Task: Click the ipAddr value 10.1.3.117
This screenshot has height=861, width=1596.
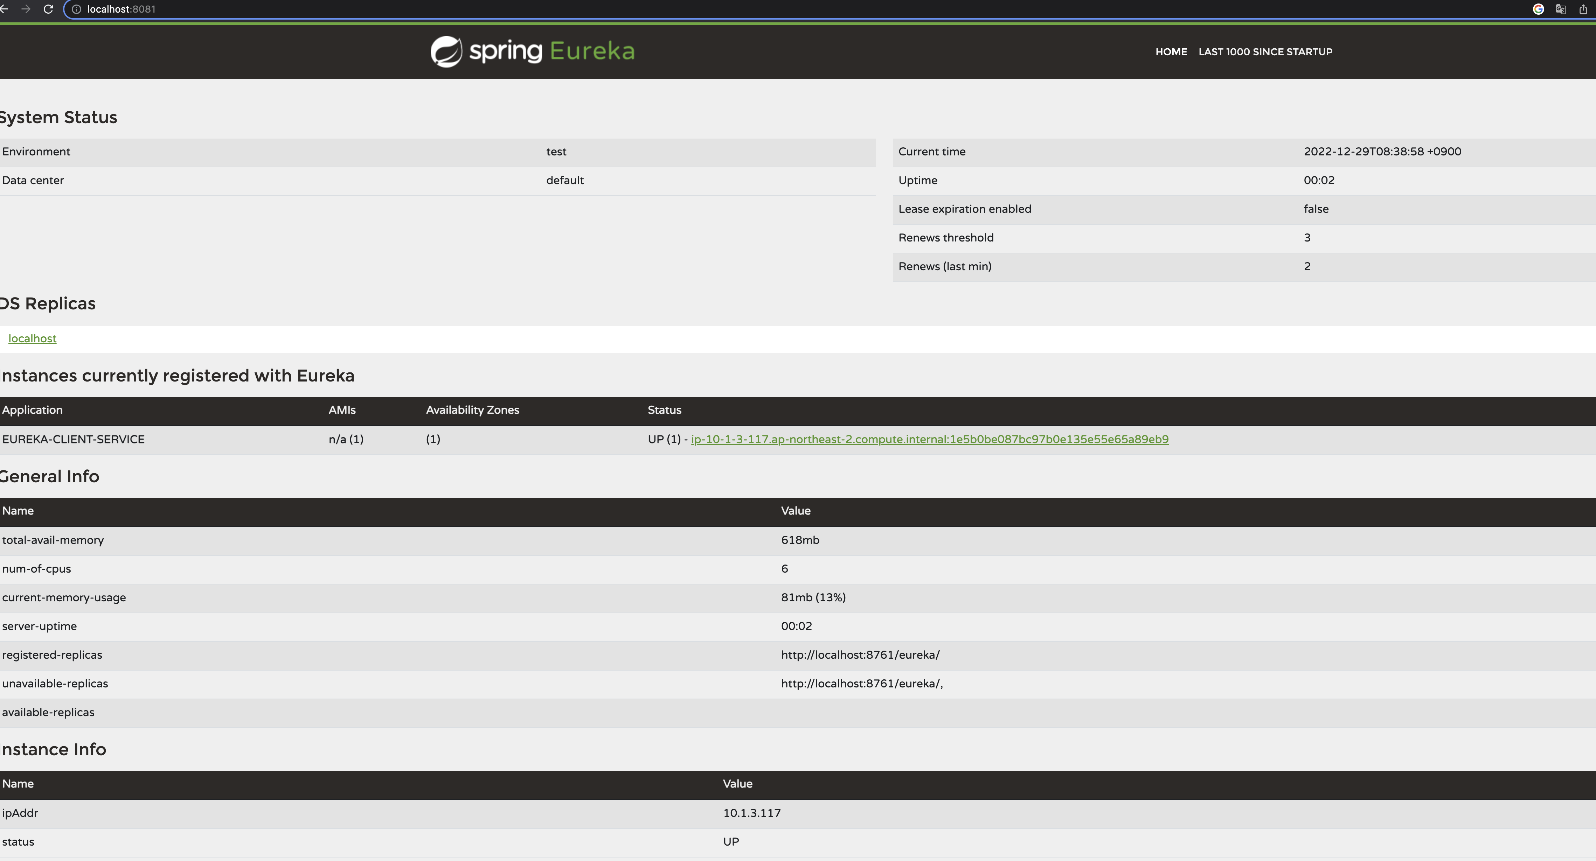Action: [751, 813]
